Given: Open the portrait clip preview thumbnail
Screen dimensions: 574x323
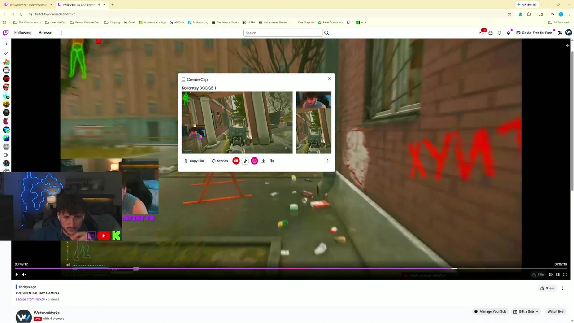Looking at the screenshot, I should pyautogui.click(x=313, y=122).
